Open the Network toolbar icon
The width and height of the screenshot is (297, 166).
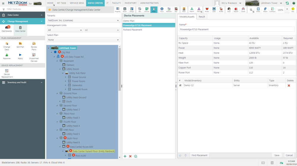tap(169, 10)
